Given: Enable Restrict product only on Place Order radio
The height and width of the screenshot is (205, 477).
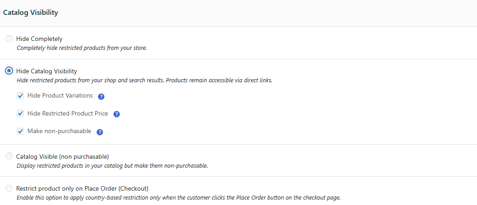Looking at the screenshot, I should pos(9,188).
